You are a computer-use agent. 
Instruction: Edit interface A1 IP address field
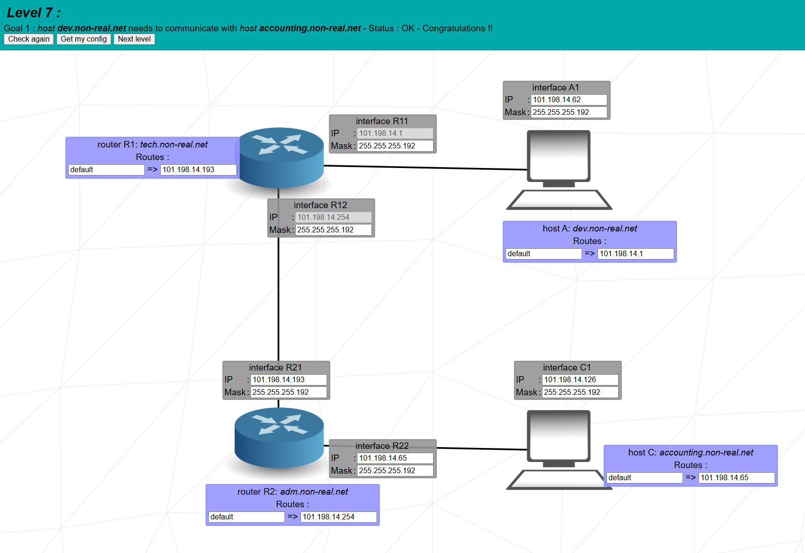click(x=569, y=100)
